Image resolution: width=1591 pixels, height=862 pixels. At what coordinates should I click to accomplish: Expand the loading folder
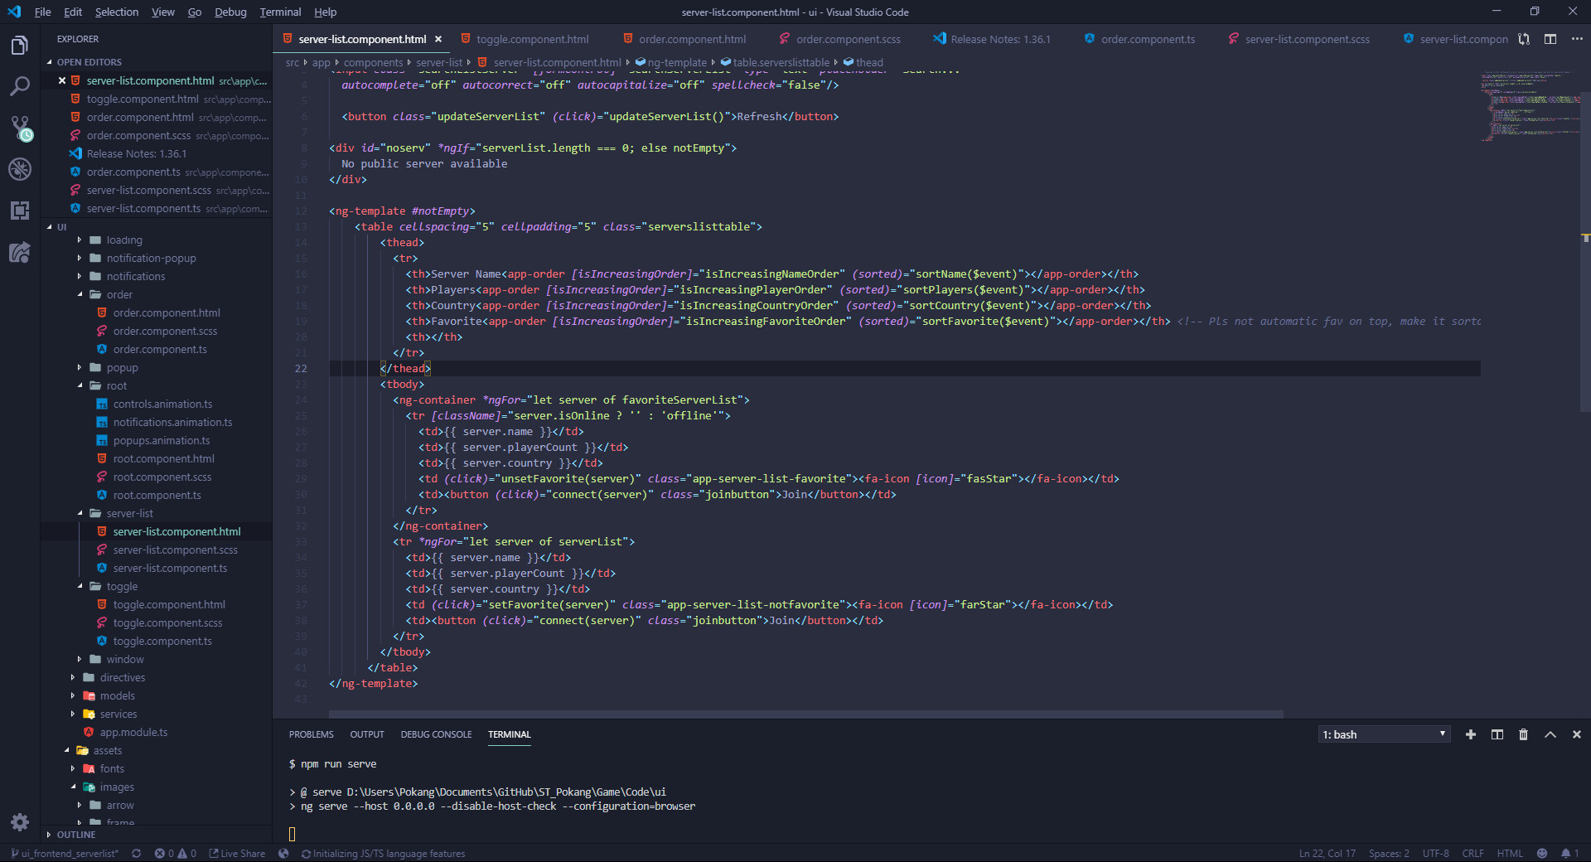click(124, 240)
